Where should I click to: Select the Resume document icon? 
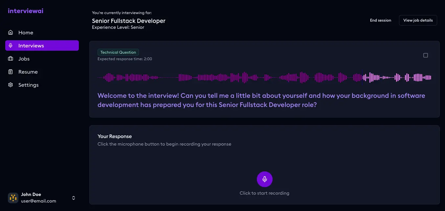tap(10, 72)
